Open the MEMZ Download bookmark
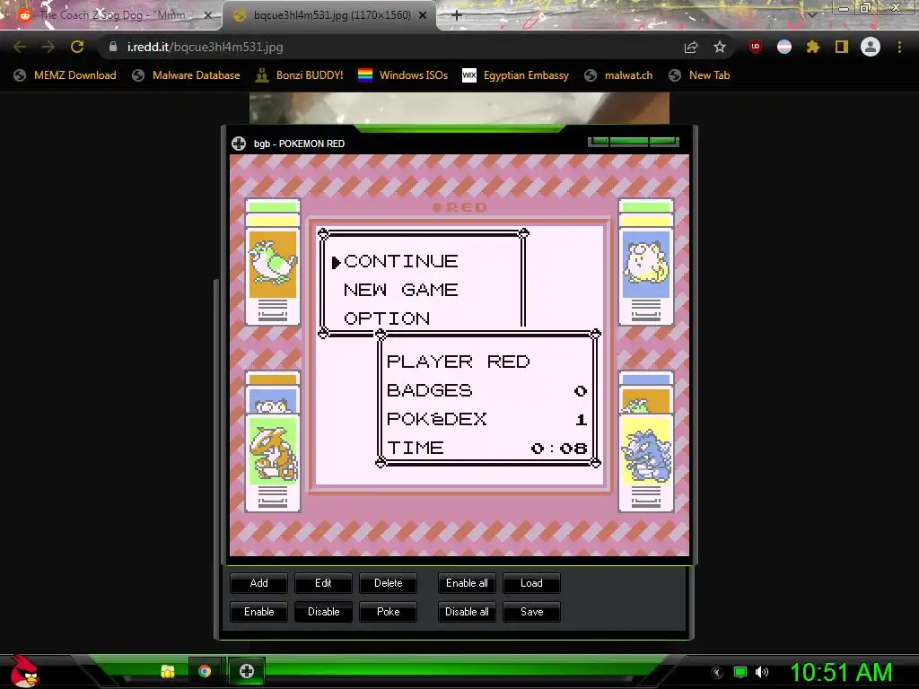Screen dimensions: 919x689 [x=65, y=75]
